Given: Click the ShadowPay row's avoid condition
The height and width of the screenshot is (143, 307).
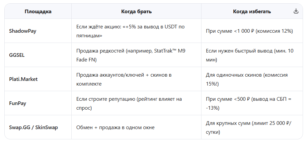Looking at the screenshot, I should click(249, 31).
